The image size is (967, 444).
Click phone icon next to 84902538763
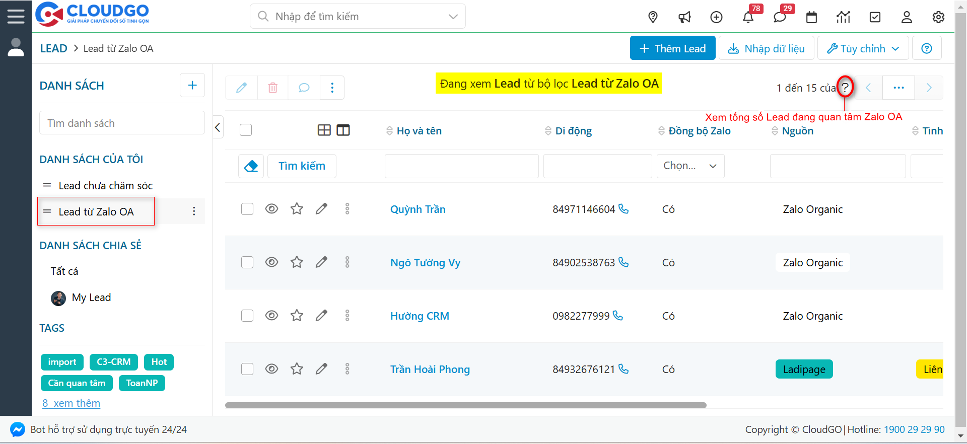click(624, 262)
